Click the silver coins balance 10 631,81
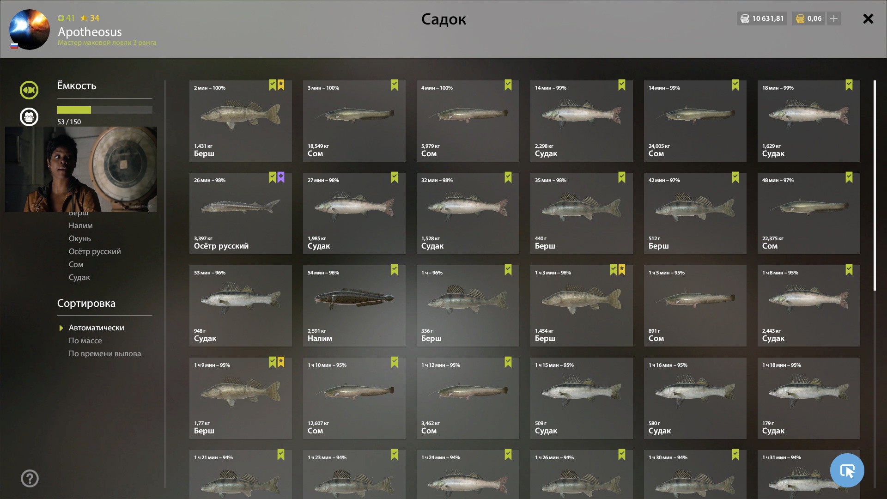This screenshot has height=499, width=887. pos(762,18)
